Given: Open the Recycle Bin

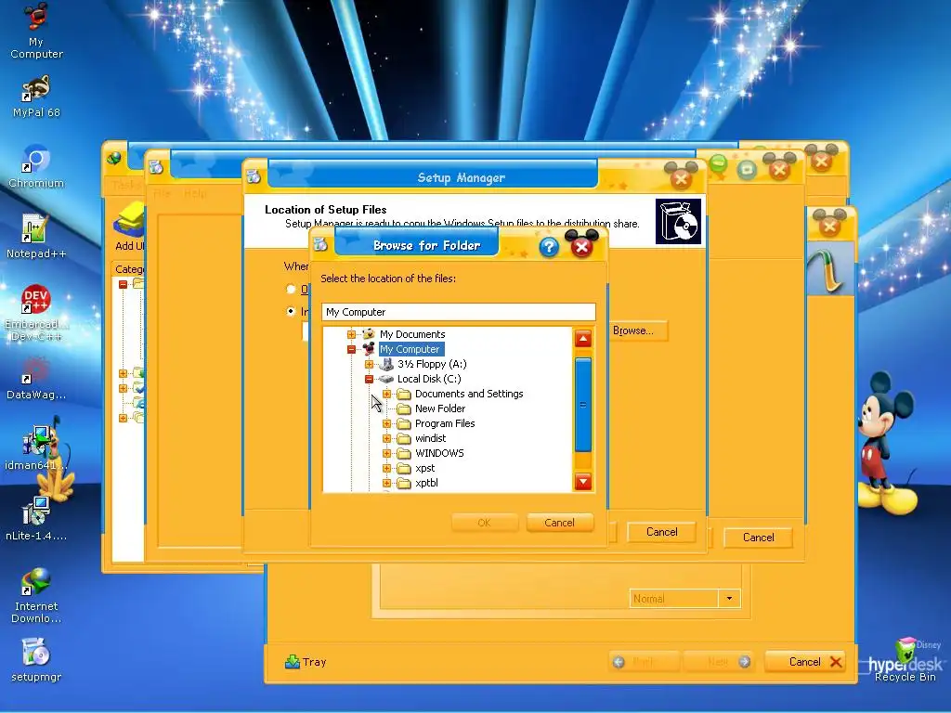Looking at the screenshot, I should coord(905,661).
